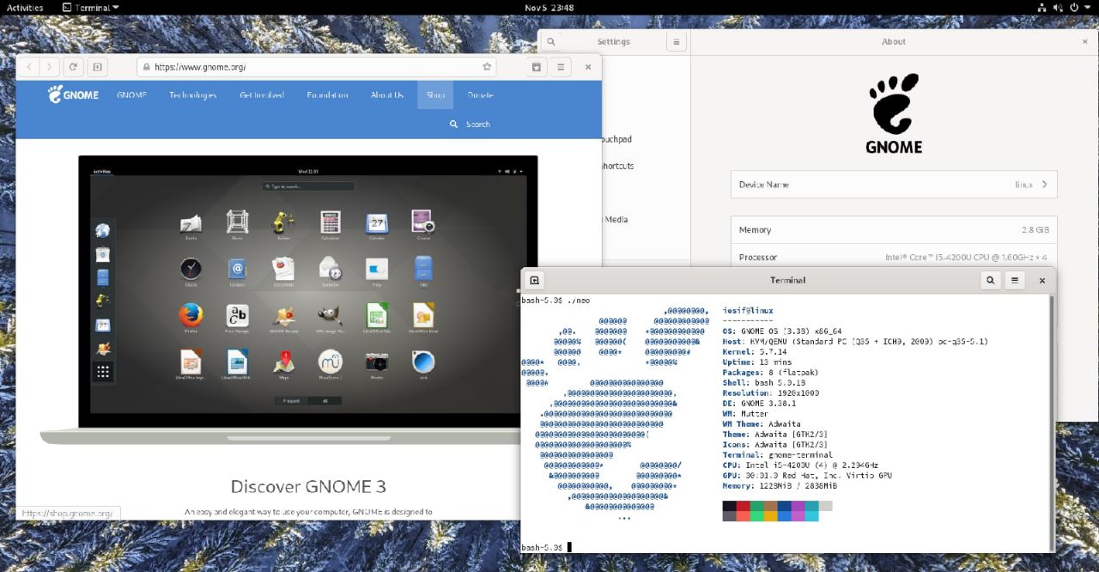Screen dimensions: 1099x572
Task: Click the 'Uptime: 13 mins' terminal line
Action: tap(757, 362)
